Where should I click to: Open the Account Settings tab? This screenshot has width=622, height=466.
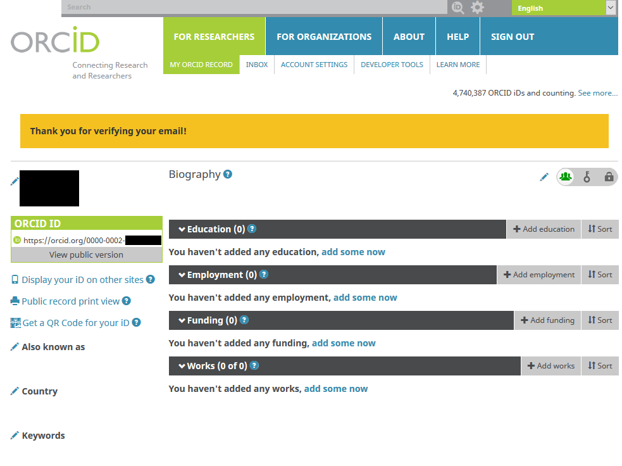tap(314, 65)
